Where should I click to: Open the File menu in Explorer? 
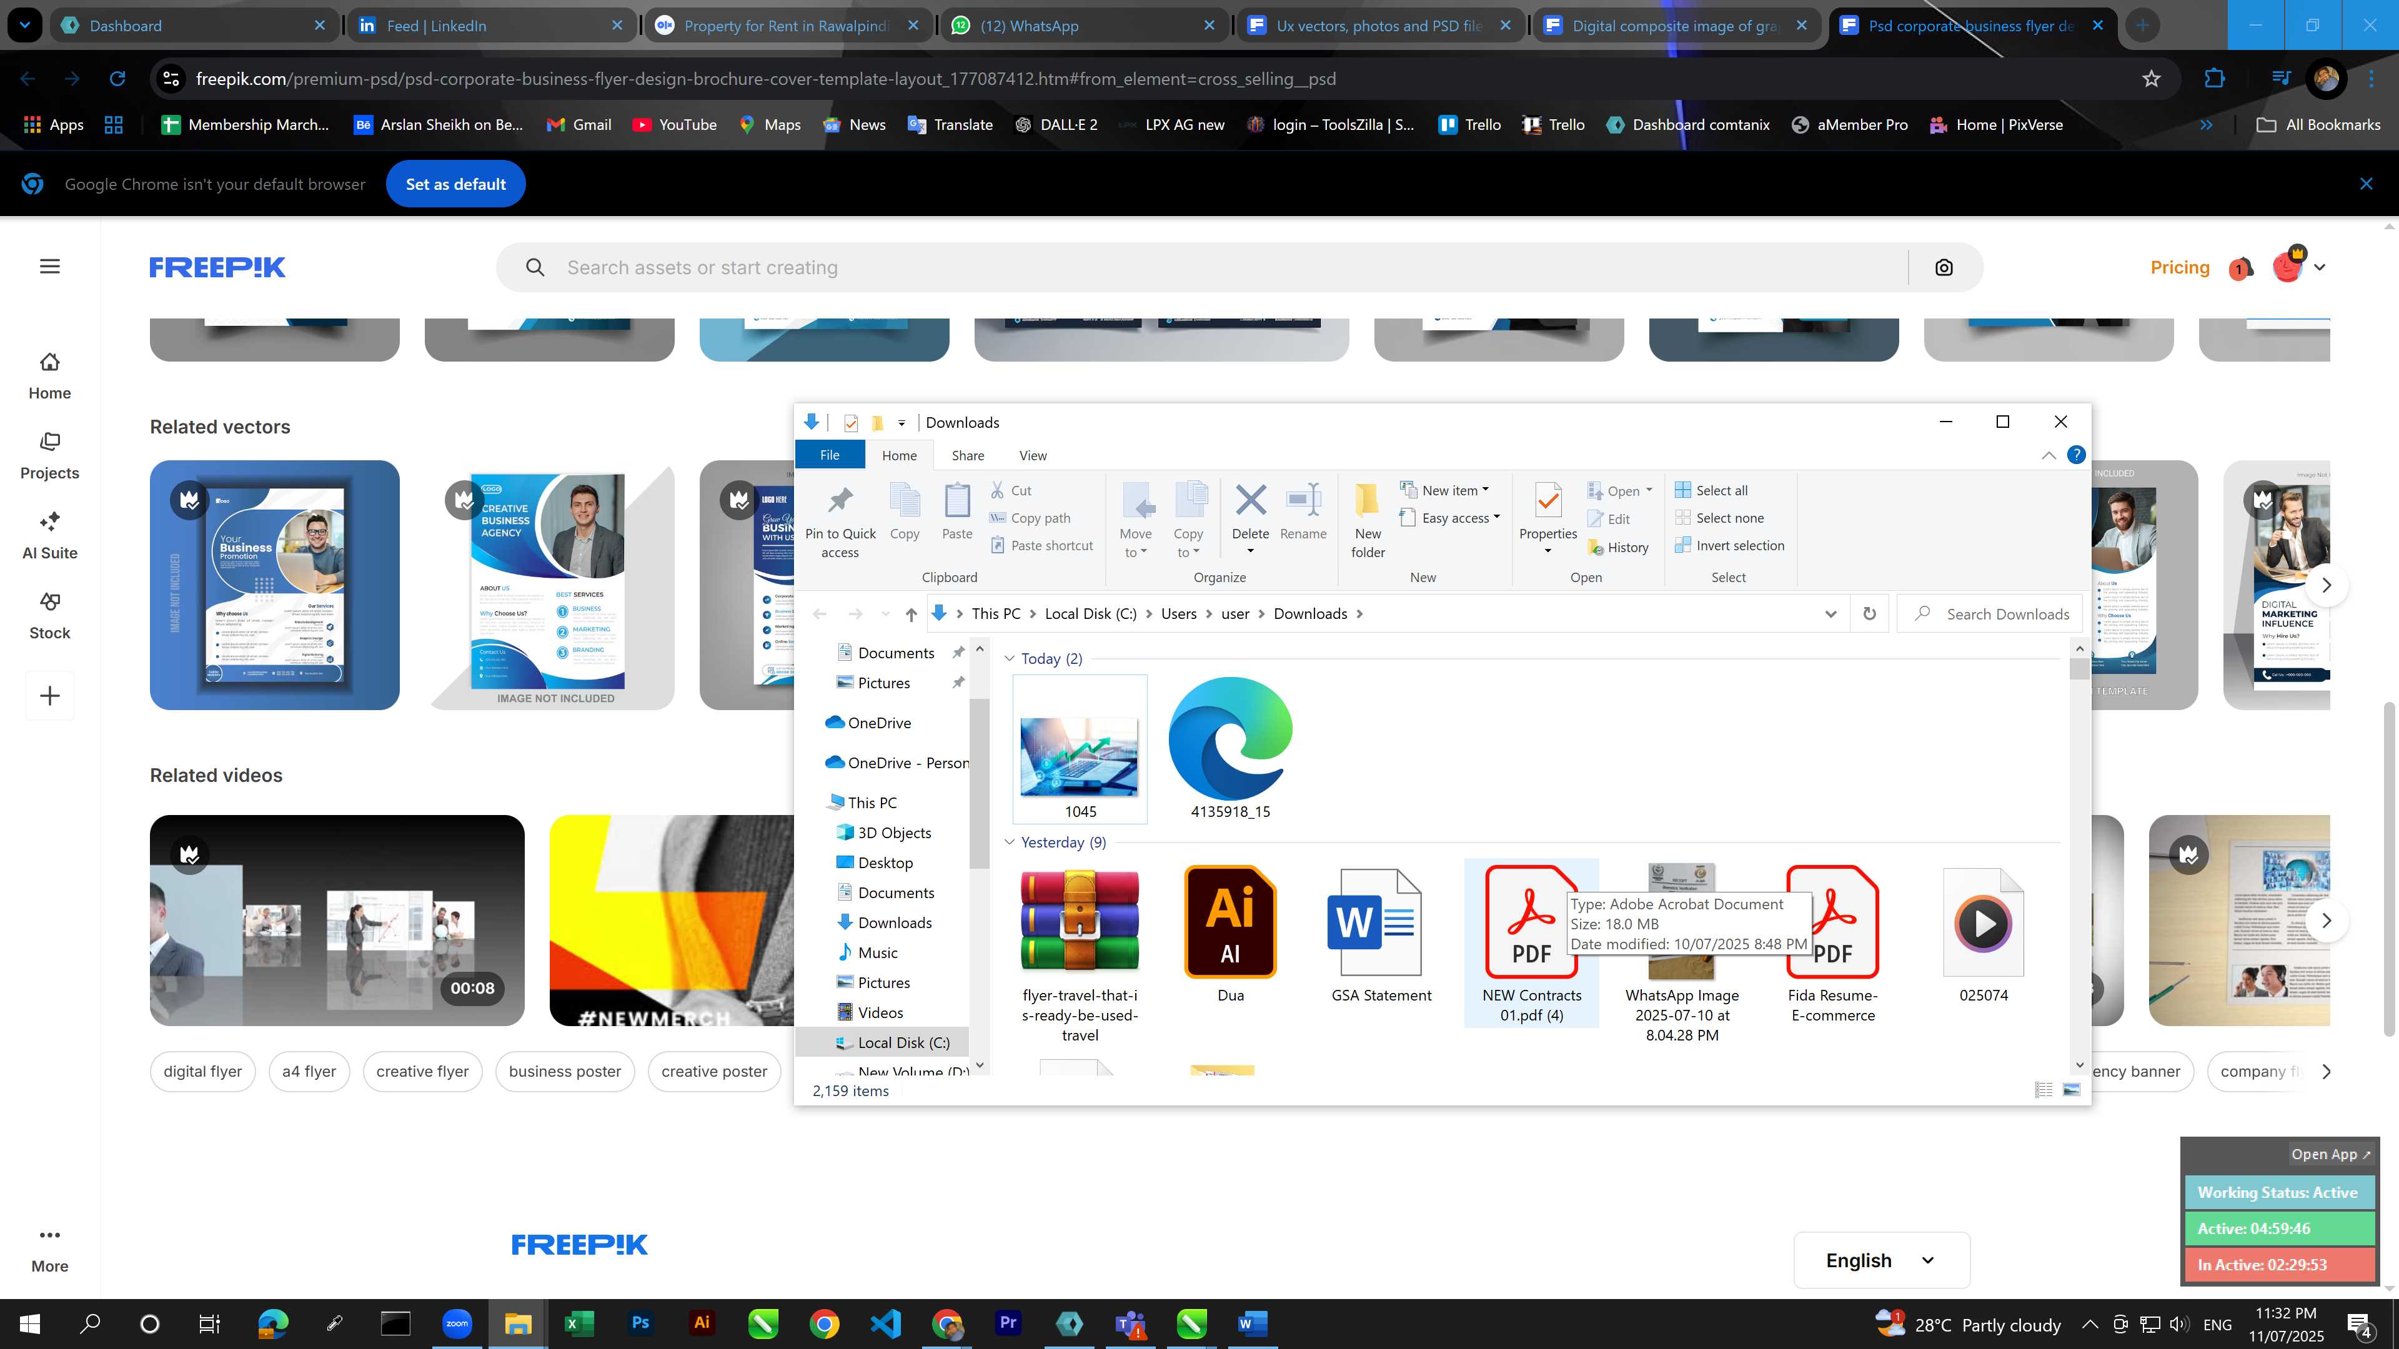829,455
